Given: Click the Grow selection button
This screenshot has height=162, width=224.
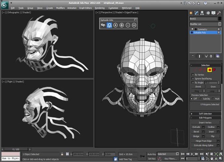Looking at the screenshot, I should point(213,86).
